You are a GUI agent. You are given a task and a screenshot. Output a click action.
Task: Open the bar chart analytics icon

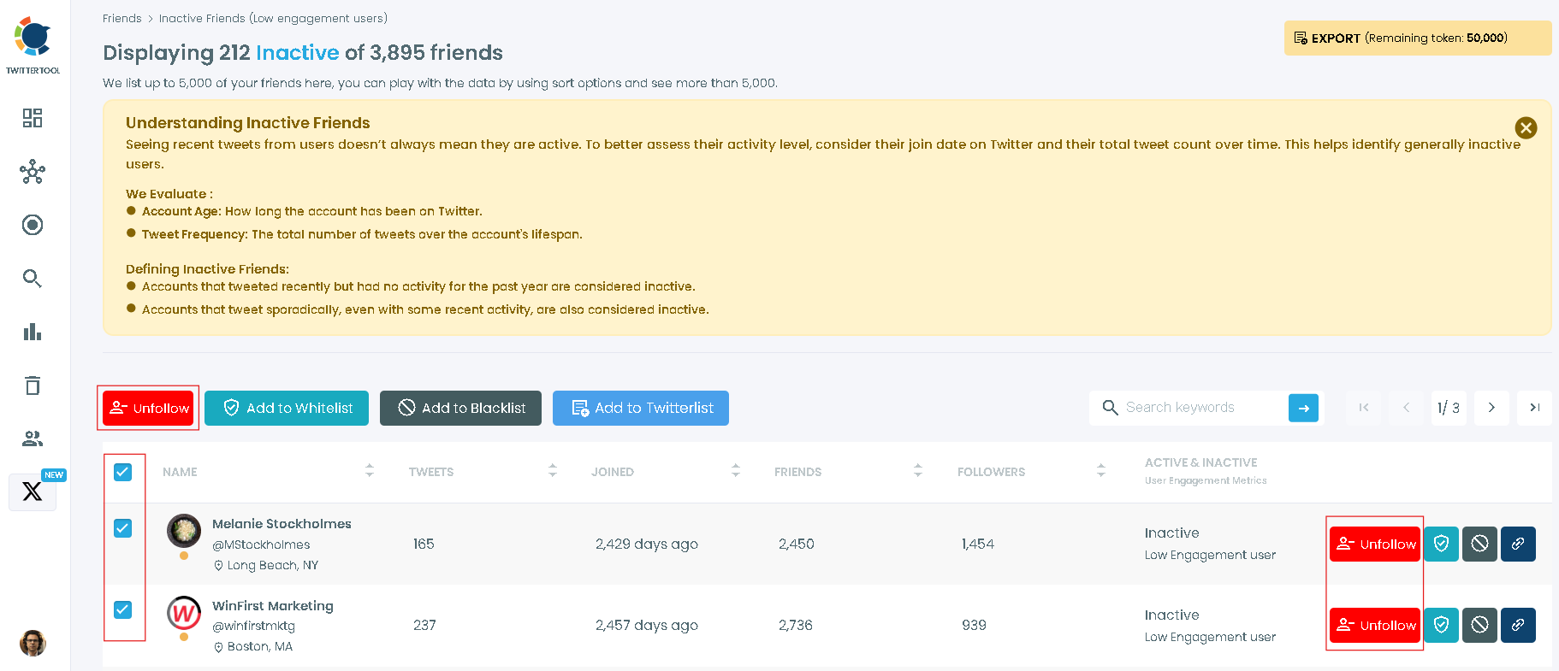[33, 332]
